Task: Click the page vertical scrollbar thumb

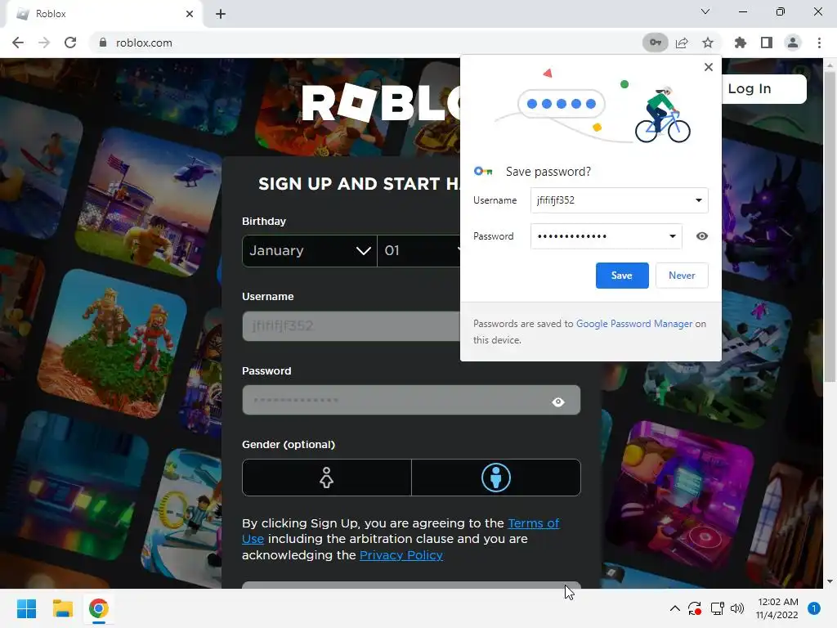Action: [830, 227]
